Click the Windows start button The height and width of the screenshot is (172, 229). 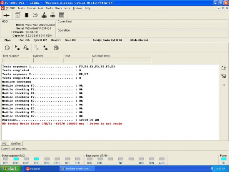tap(10, 169)
